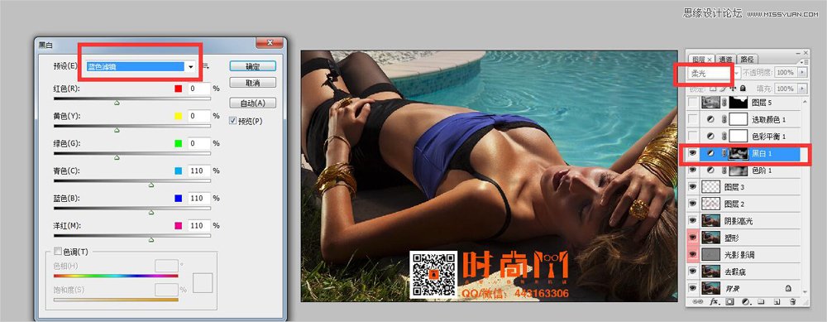The height and width of the screenshot is (322, 827).
Task: Click the 取消 cancel button
Action: pyautogui.click(x=252, y=83)
